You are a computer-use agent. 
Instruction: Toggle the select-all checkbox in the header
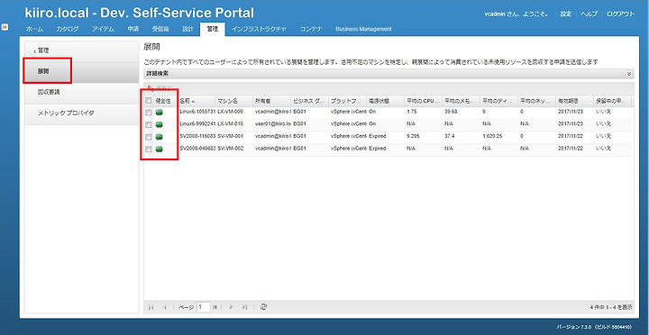click(149, 101)
